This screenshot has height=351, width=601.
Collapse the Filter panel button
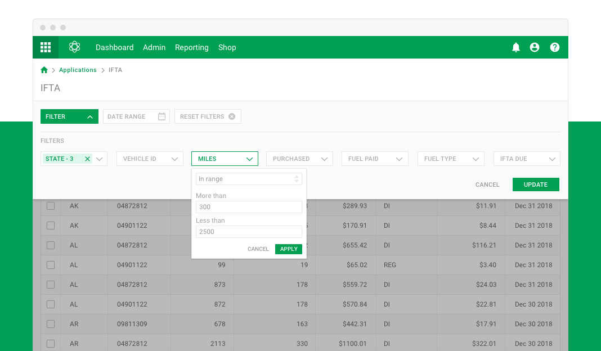point(69,116)
